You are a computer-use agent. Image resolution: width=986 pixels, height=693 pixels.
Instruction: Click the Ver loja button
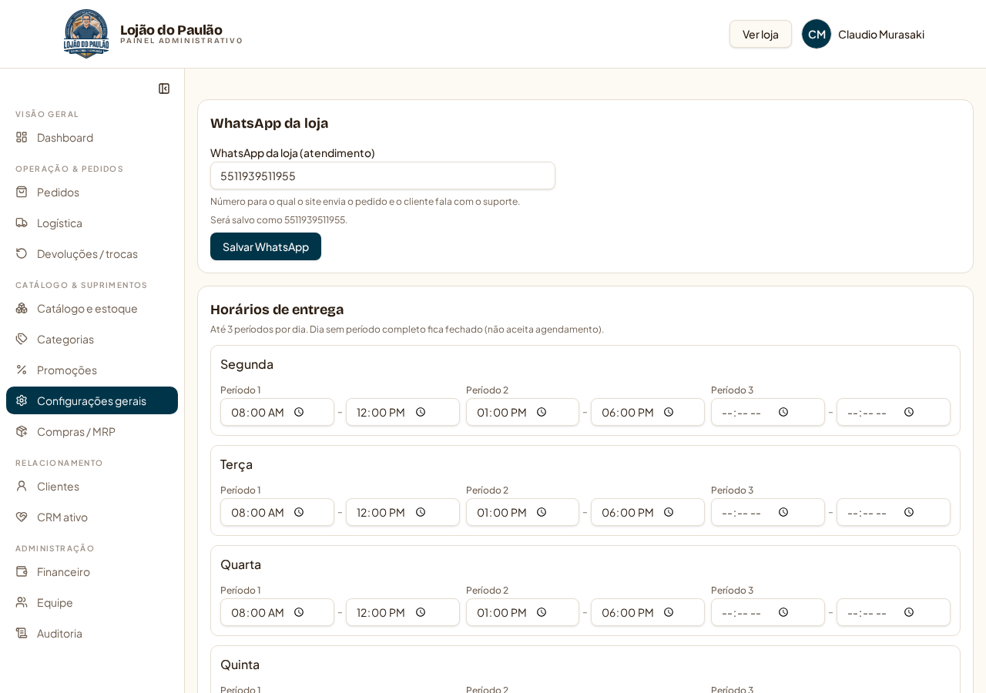tap(760, 34)
